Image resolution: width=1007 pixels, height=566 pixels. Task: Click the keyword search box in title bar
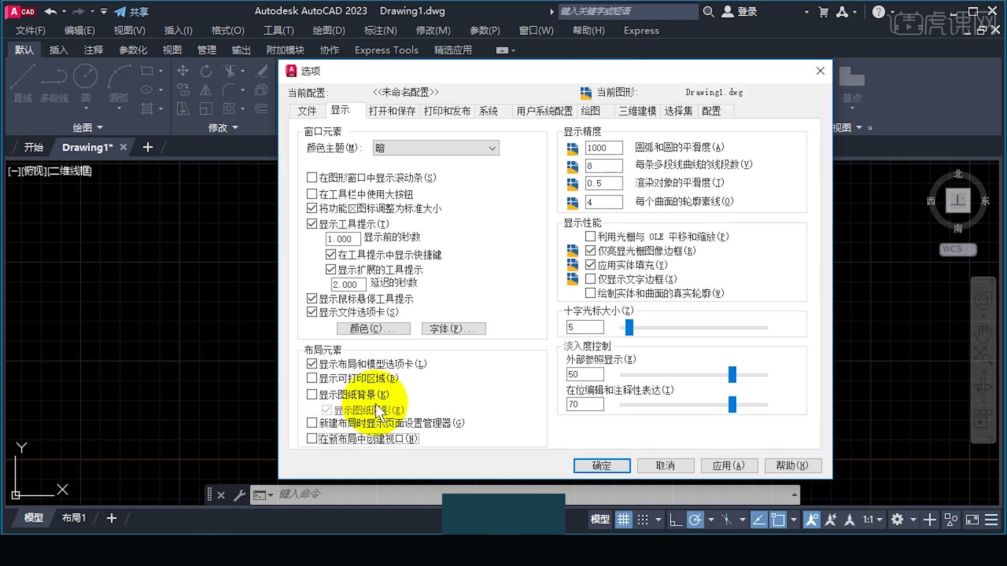628,12
